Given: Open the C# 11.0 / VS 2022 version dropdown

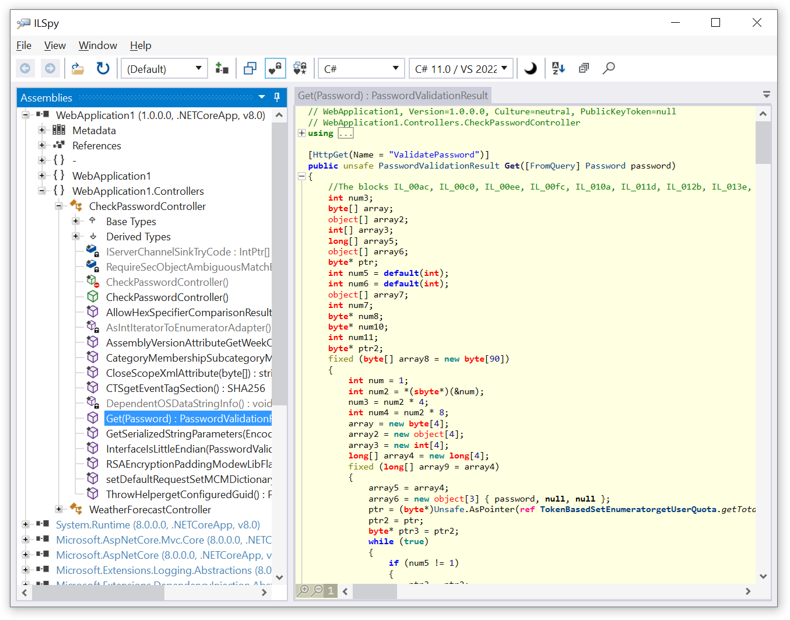Looking at the screenshot, I should (x=461, y=68).
